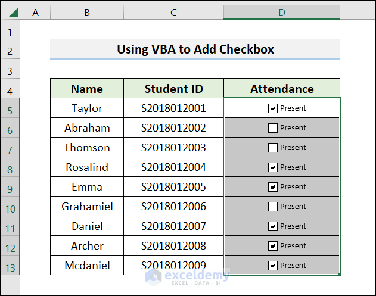376x296 pixels.
Task: Select cell containing S2018012005
Action: click(x=173, y=187)
